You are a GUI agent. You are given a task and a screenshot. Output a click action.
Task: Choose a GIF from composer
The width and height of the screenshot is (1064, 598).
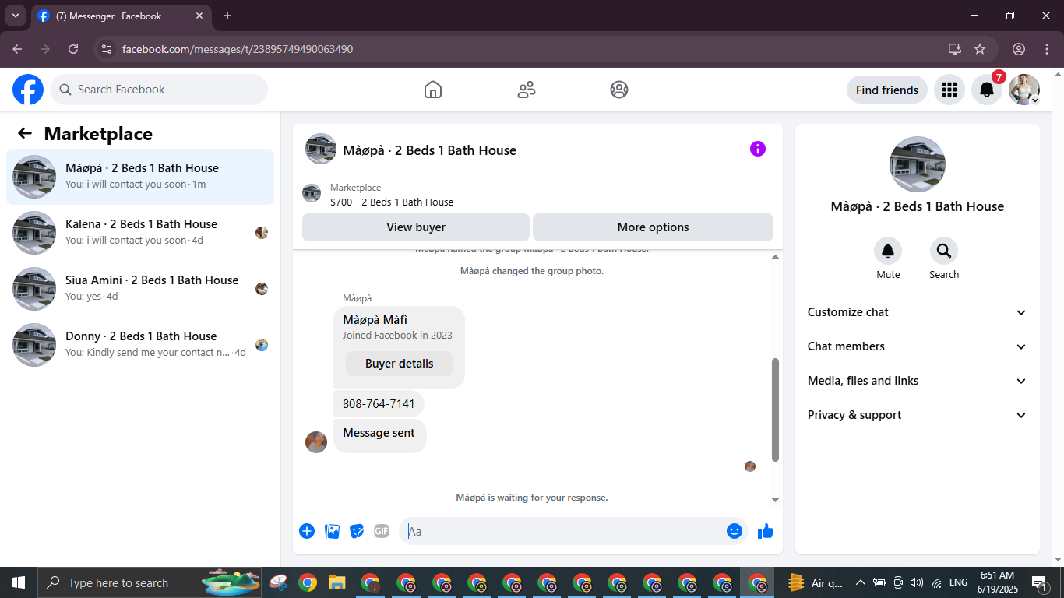[381, 531]
